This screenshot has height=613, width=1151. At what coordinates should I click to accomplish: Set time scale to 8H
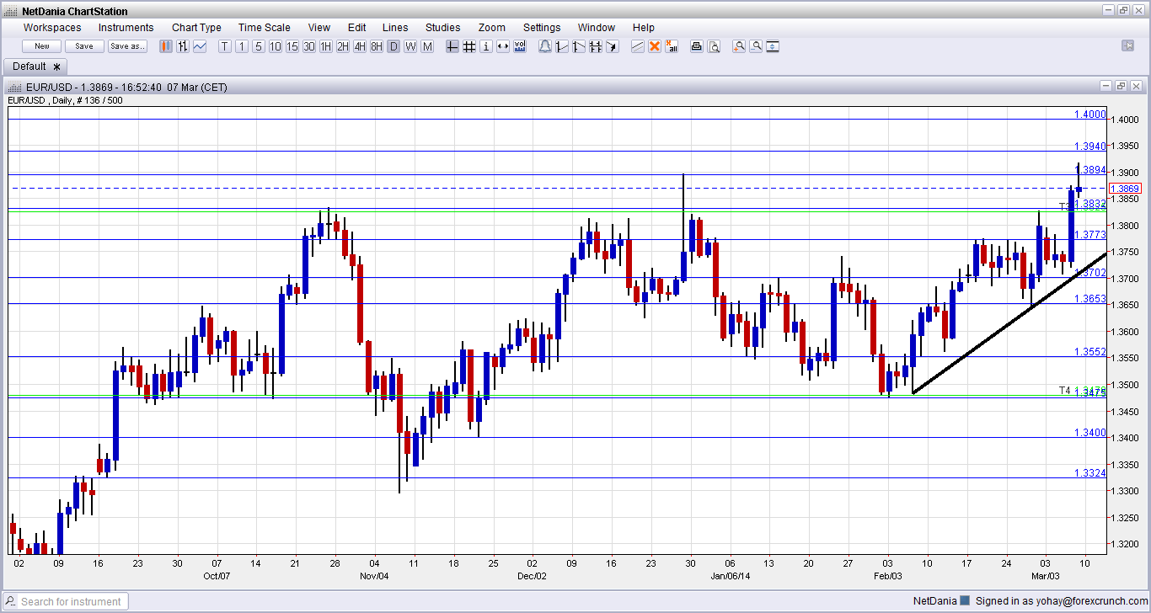tap(377, 46)
